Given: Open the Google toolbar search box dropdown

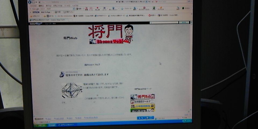Looking at the screenshot, I should (x=73, y=9).
